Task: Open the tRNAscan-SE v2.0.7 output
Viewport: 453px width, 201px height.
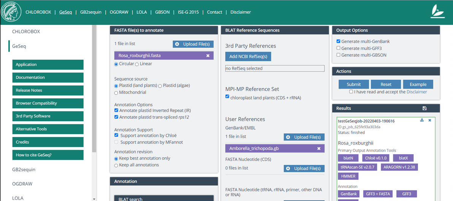Action: point(357,167)
